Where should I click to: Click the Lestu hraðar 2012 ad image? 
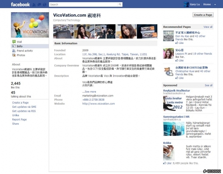pos(174,103)
